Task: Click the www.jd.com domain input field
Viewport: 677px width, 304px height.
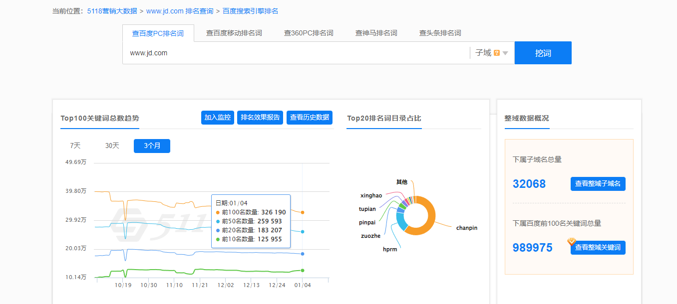Action: click(296, 53)
